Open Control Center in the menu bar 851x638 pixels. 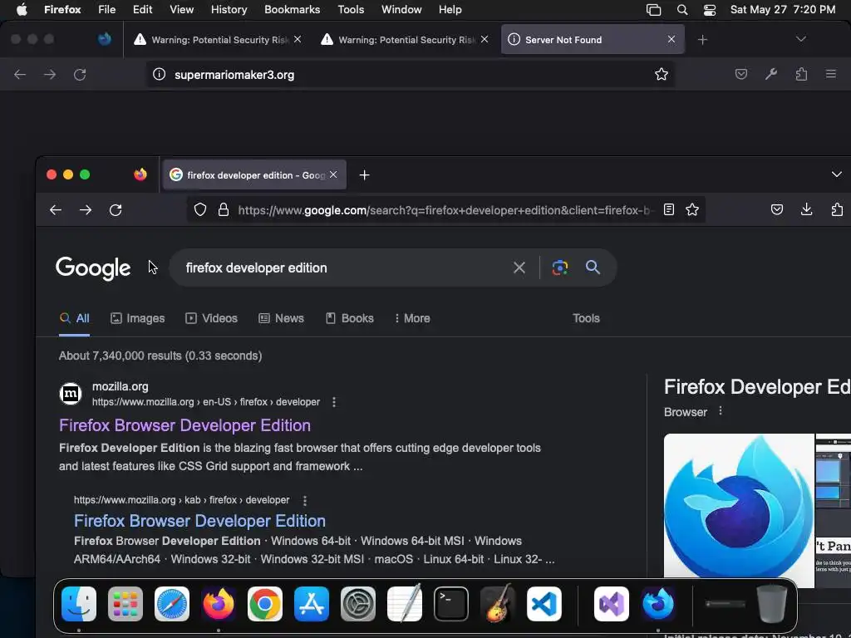click(x=710, y=10)
